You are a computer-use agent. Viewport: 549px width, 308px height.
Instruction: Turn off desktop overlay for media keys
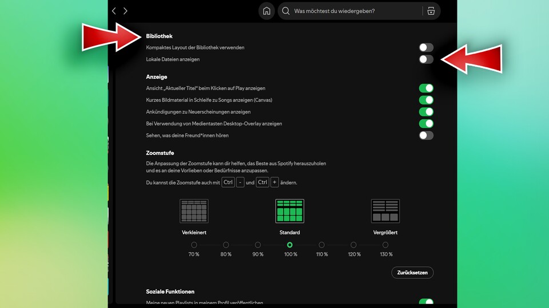(x=426, y=124)
